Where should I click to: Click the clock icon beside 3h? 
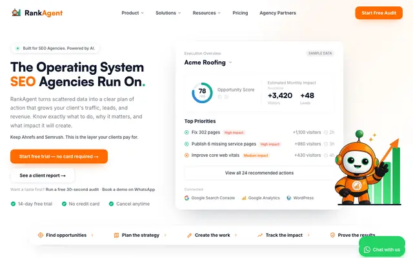[326, 144]
